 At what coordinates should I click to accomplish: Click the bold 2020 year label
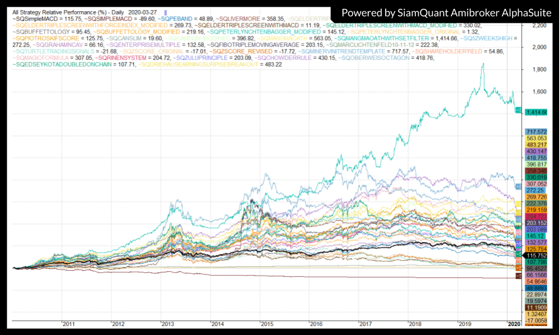514,323
